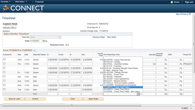The image size is (195, 110).
Task: Choose 04 TELEW - Telework option
Action: [123, 77]
